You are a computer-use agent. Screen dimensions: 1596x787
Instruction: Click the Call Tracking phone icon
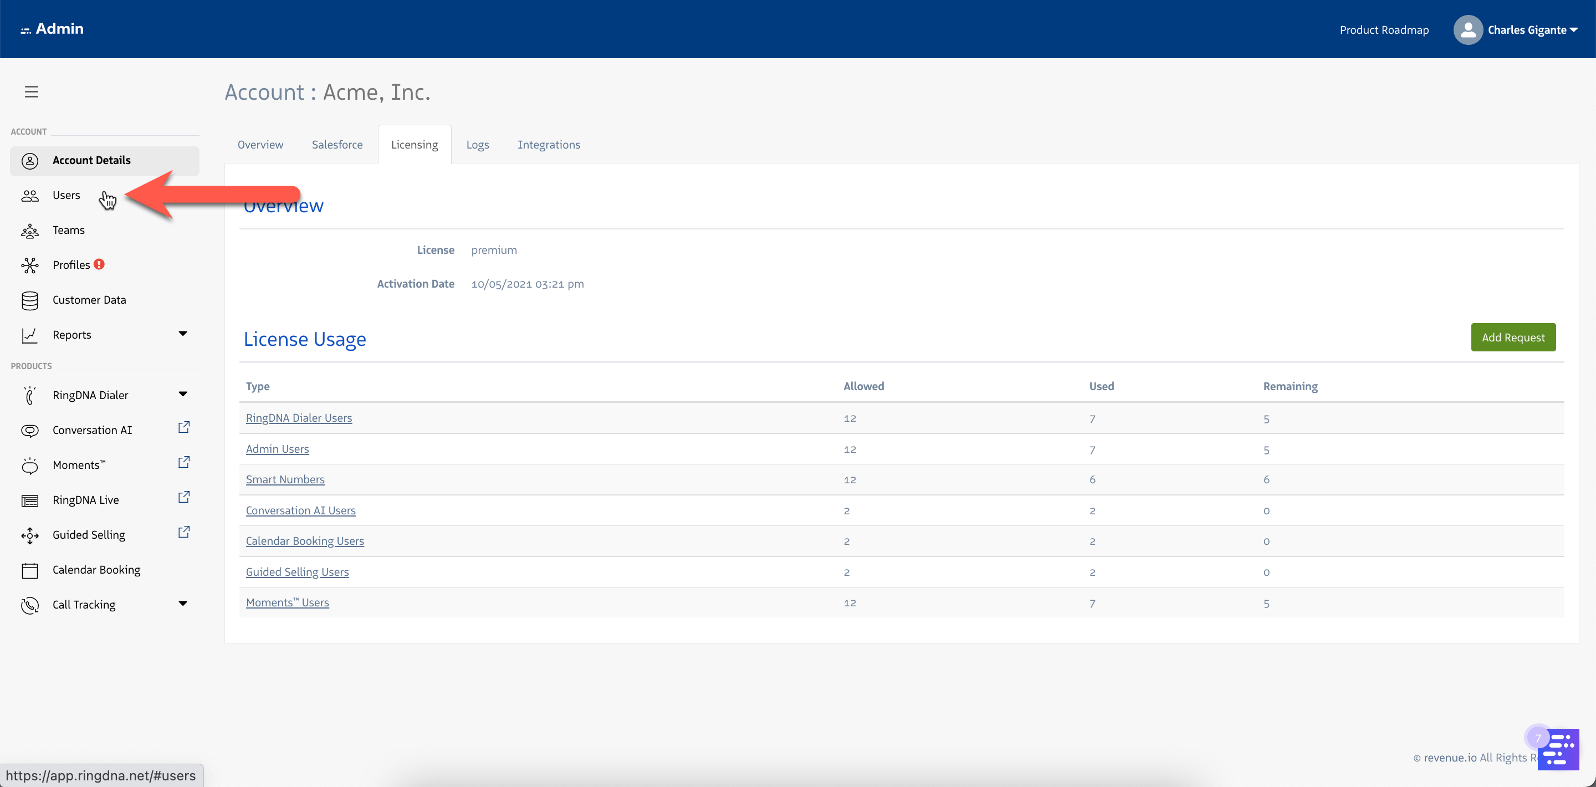(x=30, y=605)
